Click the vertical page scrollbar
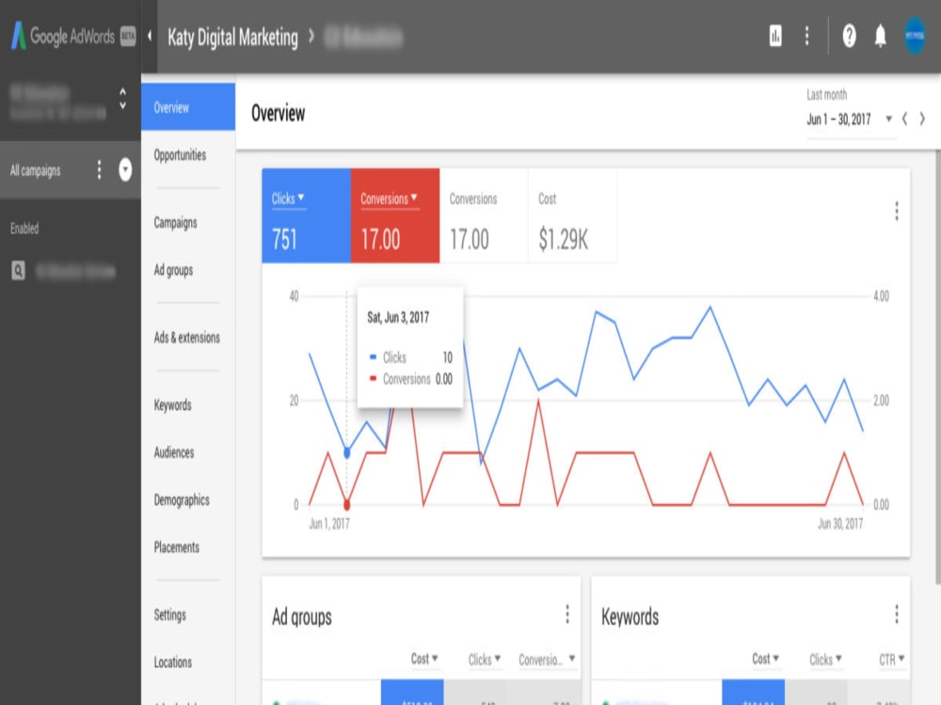 click(937, 366)
